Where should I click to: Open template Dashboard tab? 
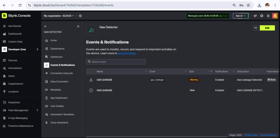[x=56, y=57]
